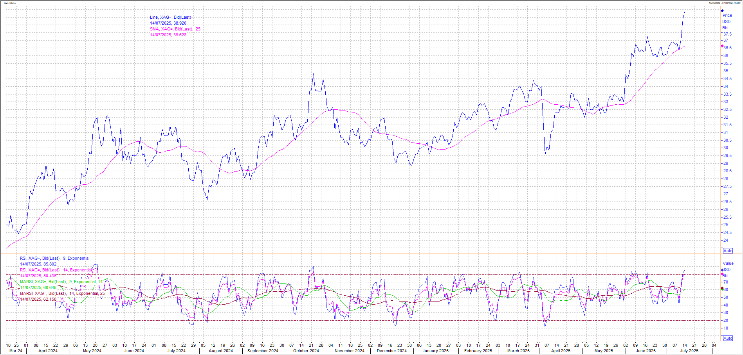743x355 pixels.
Task: Click the '14/07/2025, 36.628' SMA value
Action: click(168, 35)
